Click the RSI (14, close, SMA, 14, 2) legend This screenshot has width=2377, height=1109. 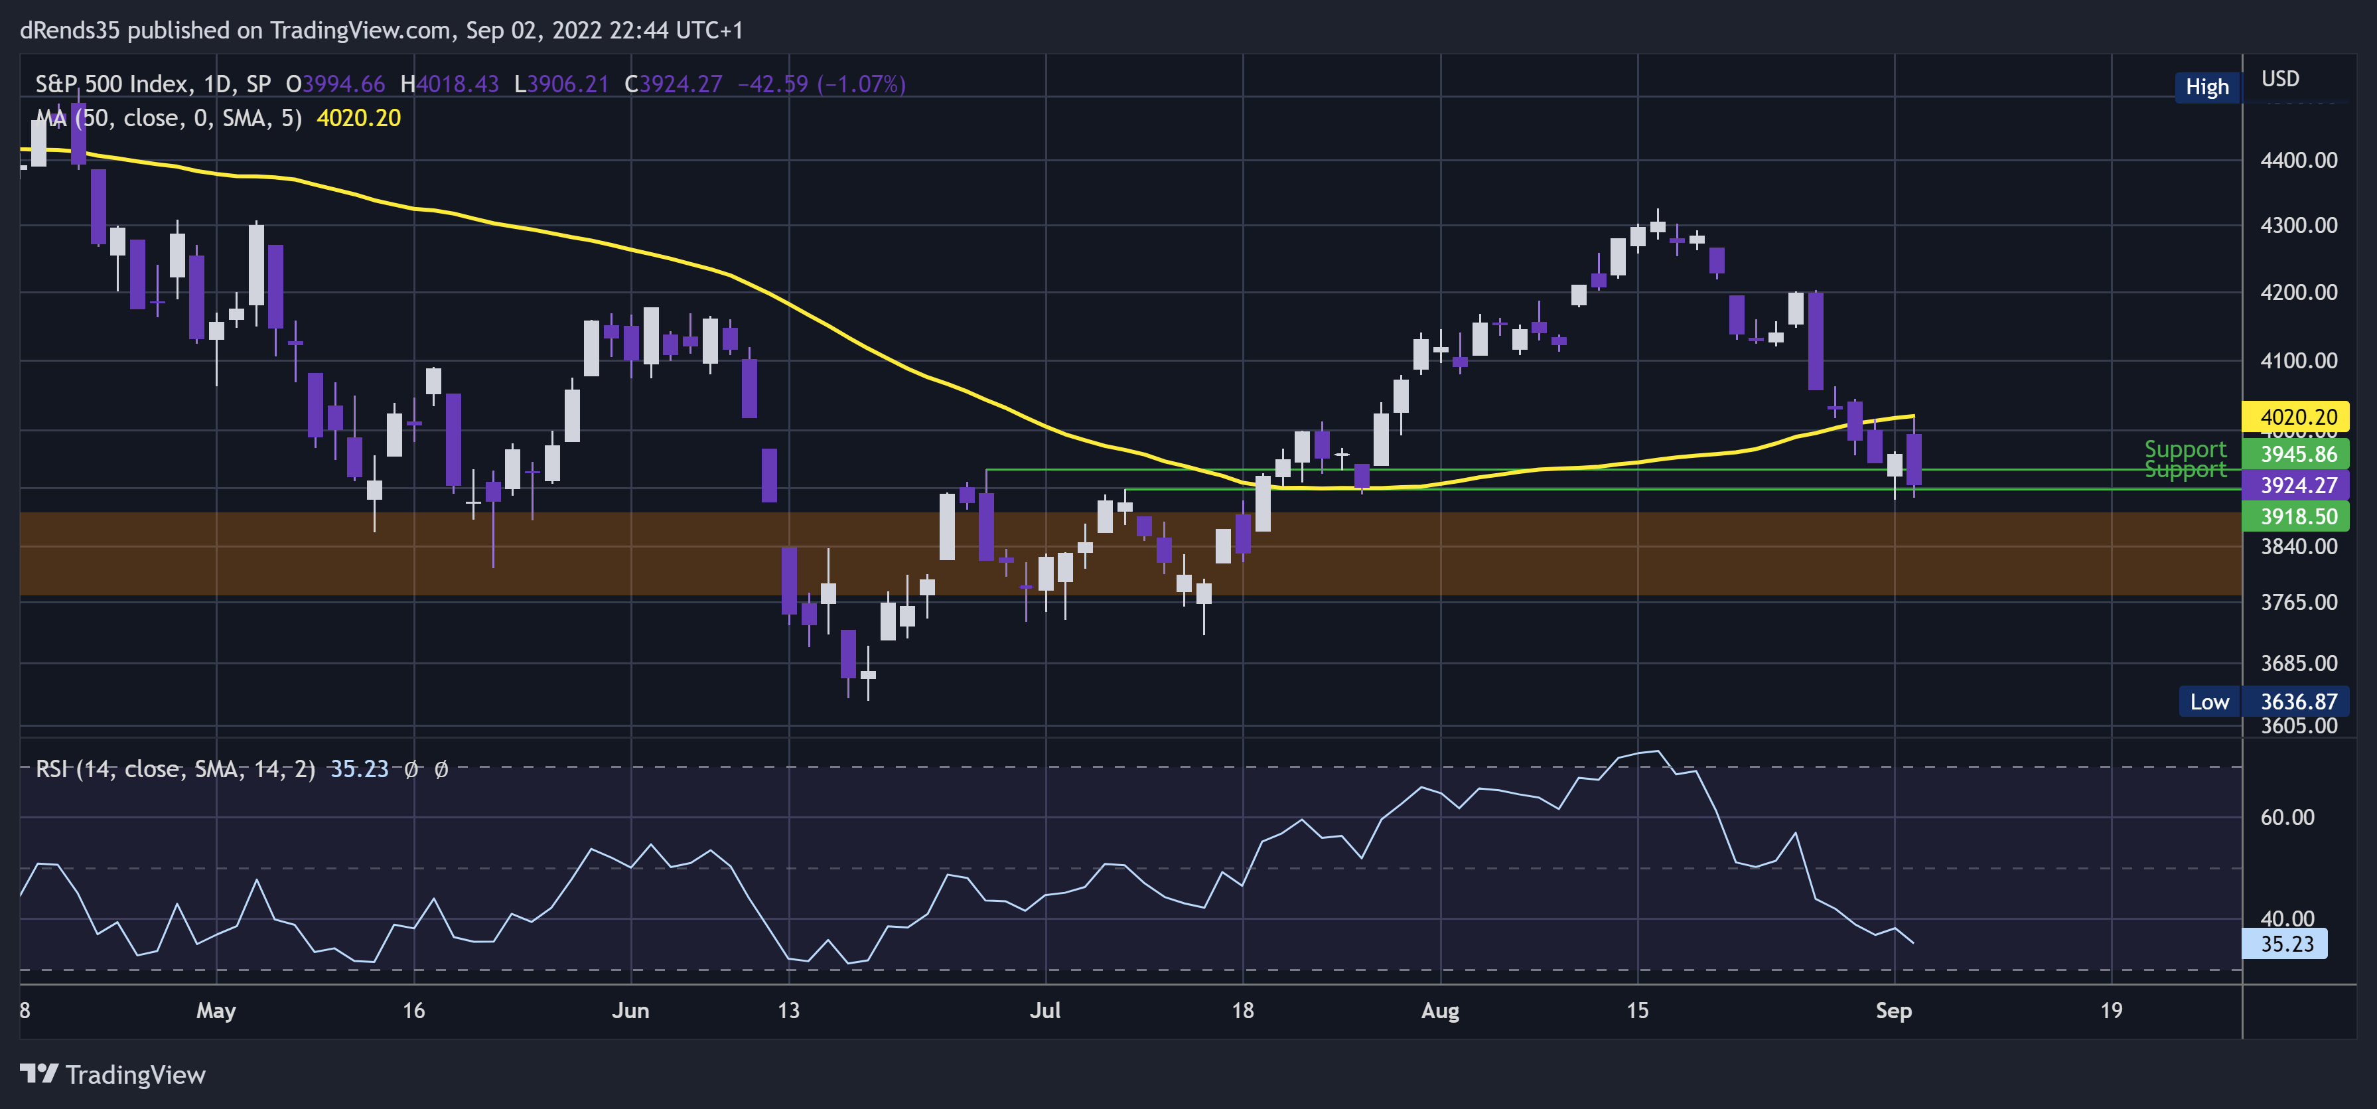(175, 769)
